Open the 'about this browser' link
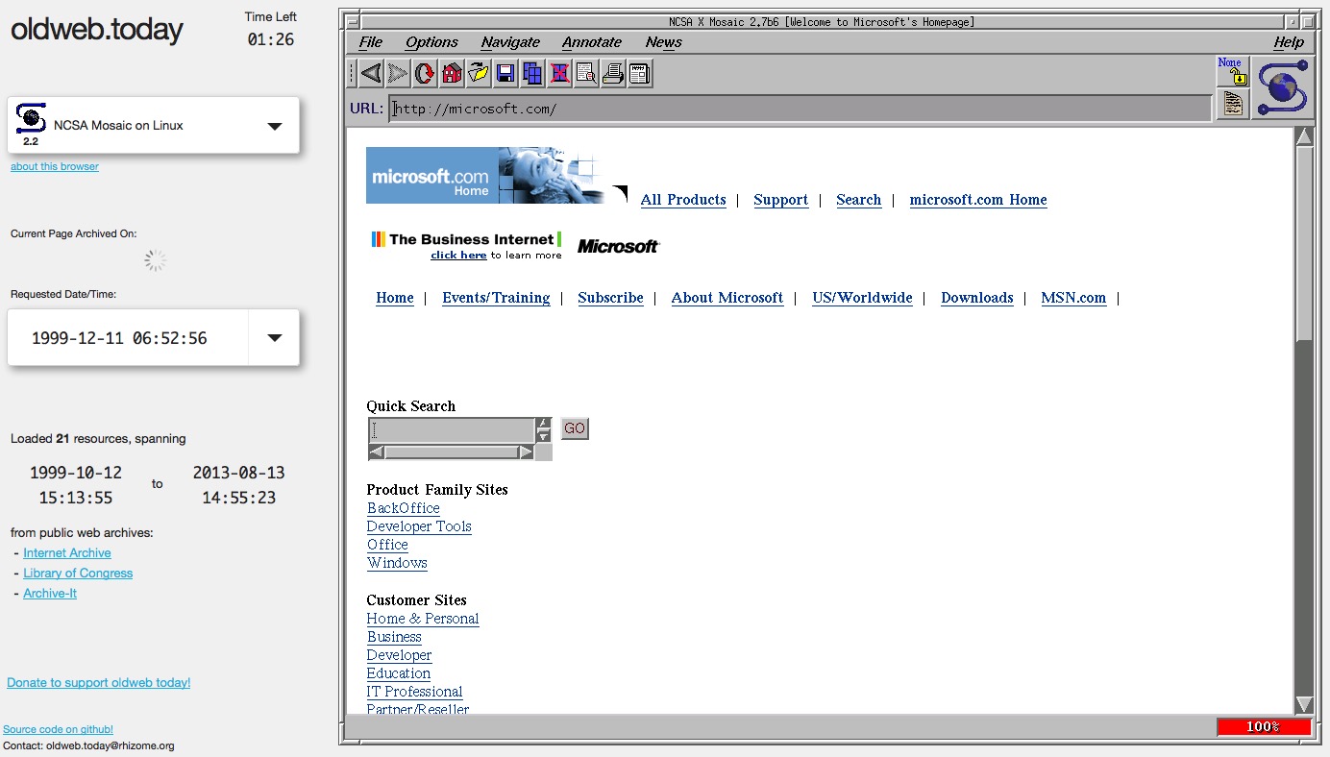 55,166
